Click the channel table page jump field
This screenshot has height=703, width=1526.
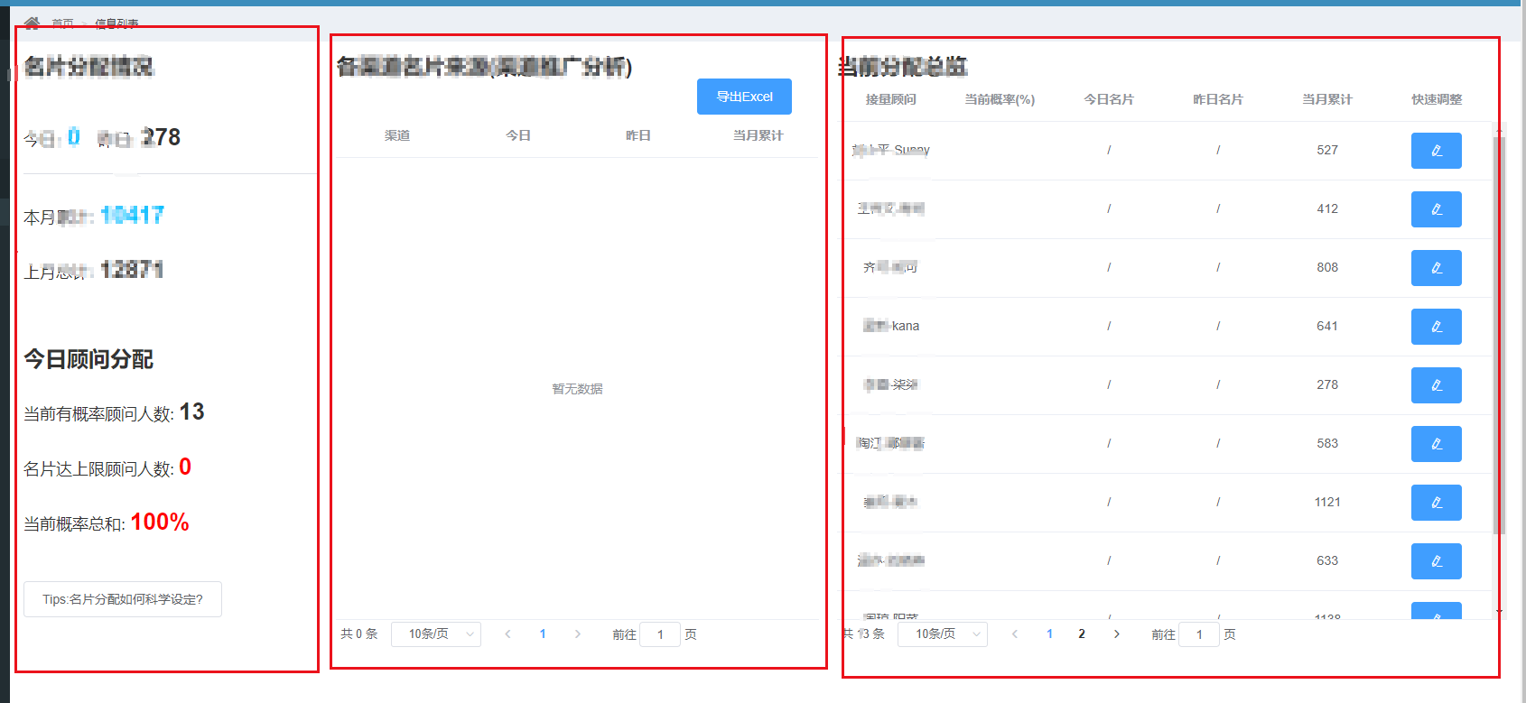tap(660, 634)
